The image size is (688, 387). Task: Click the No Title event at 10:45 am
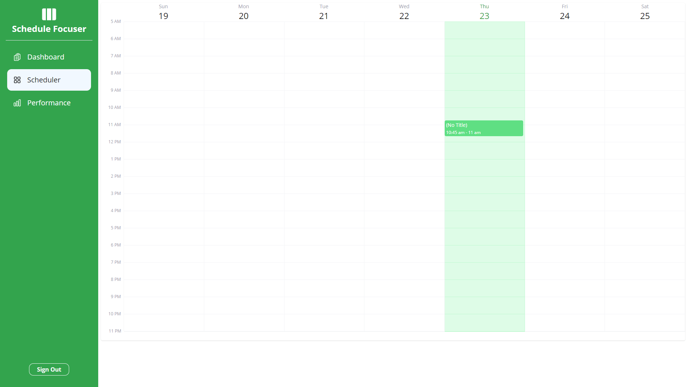tap(483, 128)
